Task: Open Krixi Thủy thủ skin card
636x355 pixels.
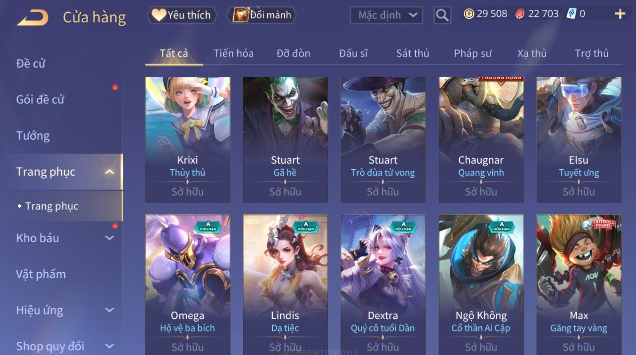Action: tap(188, 139)
